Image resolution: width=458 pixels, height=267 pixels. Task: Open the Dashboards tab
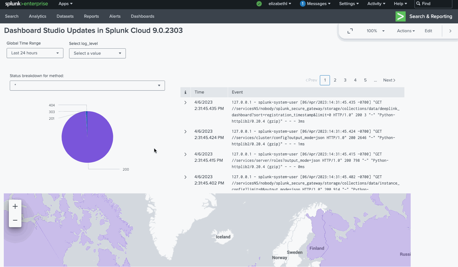click(x=143, y=16)
